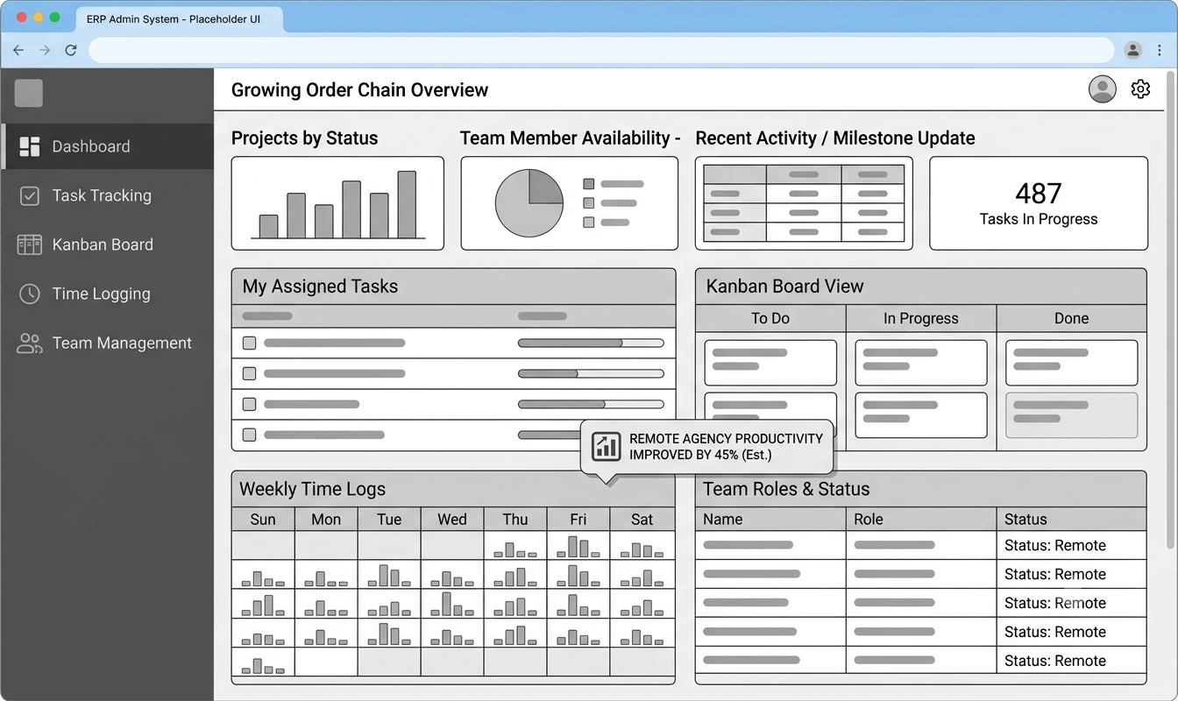
Task: Click the lightest legend swatch beside the pie chart
Action: pyautogui.click(x=589, y=223)
